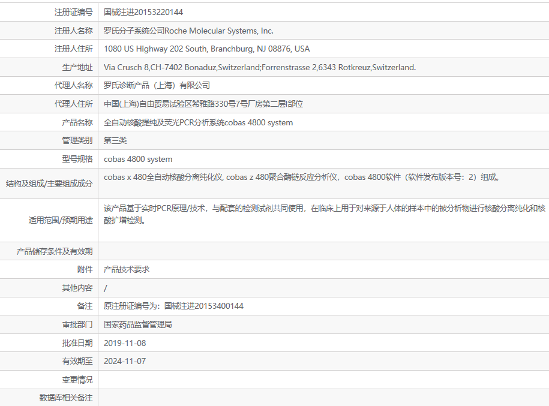Screen dimensions: 549x406
Task: Click the model value cobas 4800 system
Action: tap(138, 160)
